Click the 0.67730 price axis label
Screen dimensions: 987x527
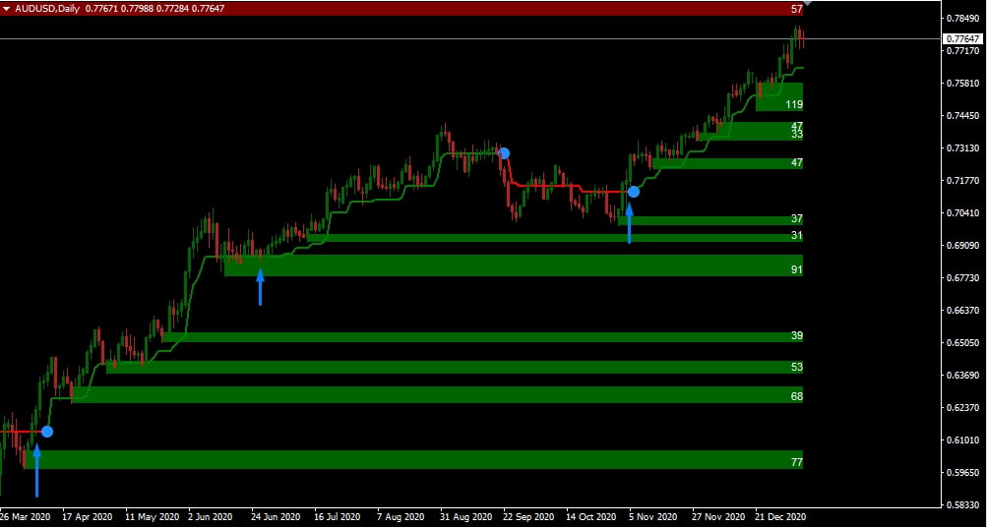tap(963, 278)
